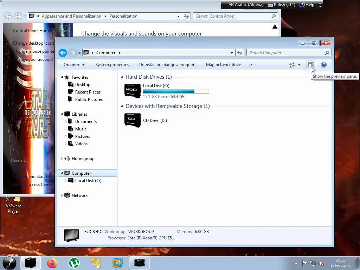The image size is (360, 270).
Task: Click the blue Help icon in Computer toolbar
Action: pos(324,65)
